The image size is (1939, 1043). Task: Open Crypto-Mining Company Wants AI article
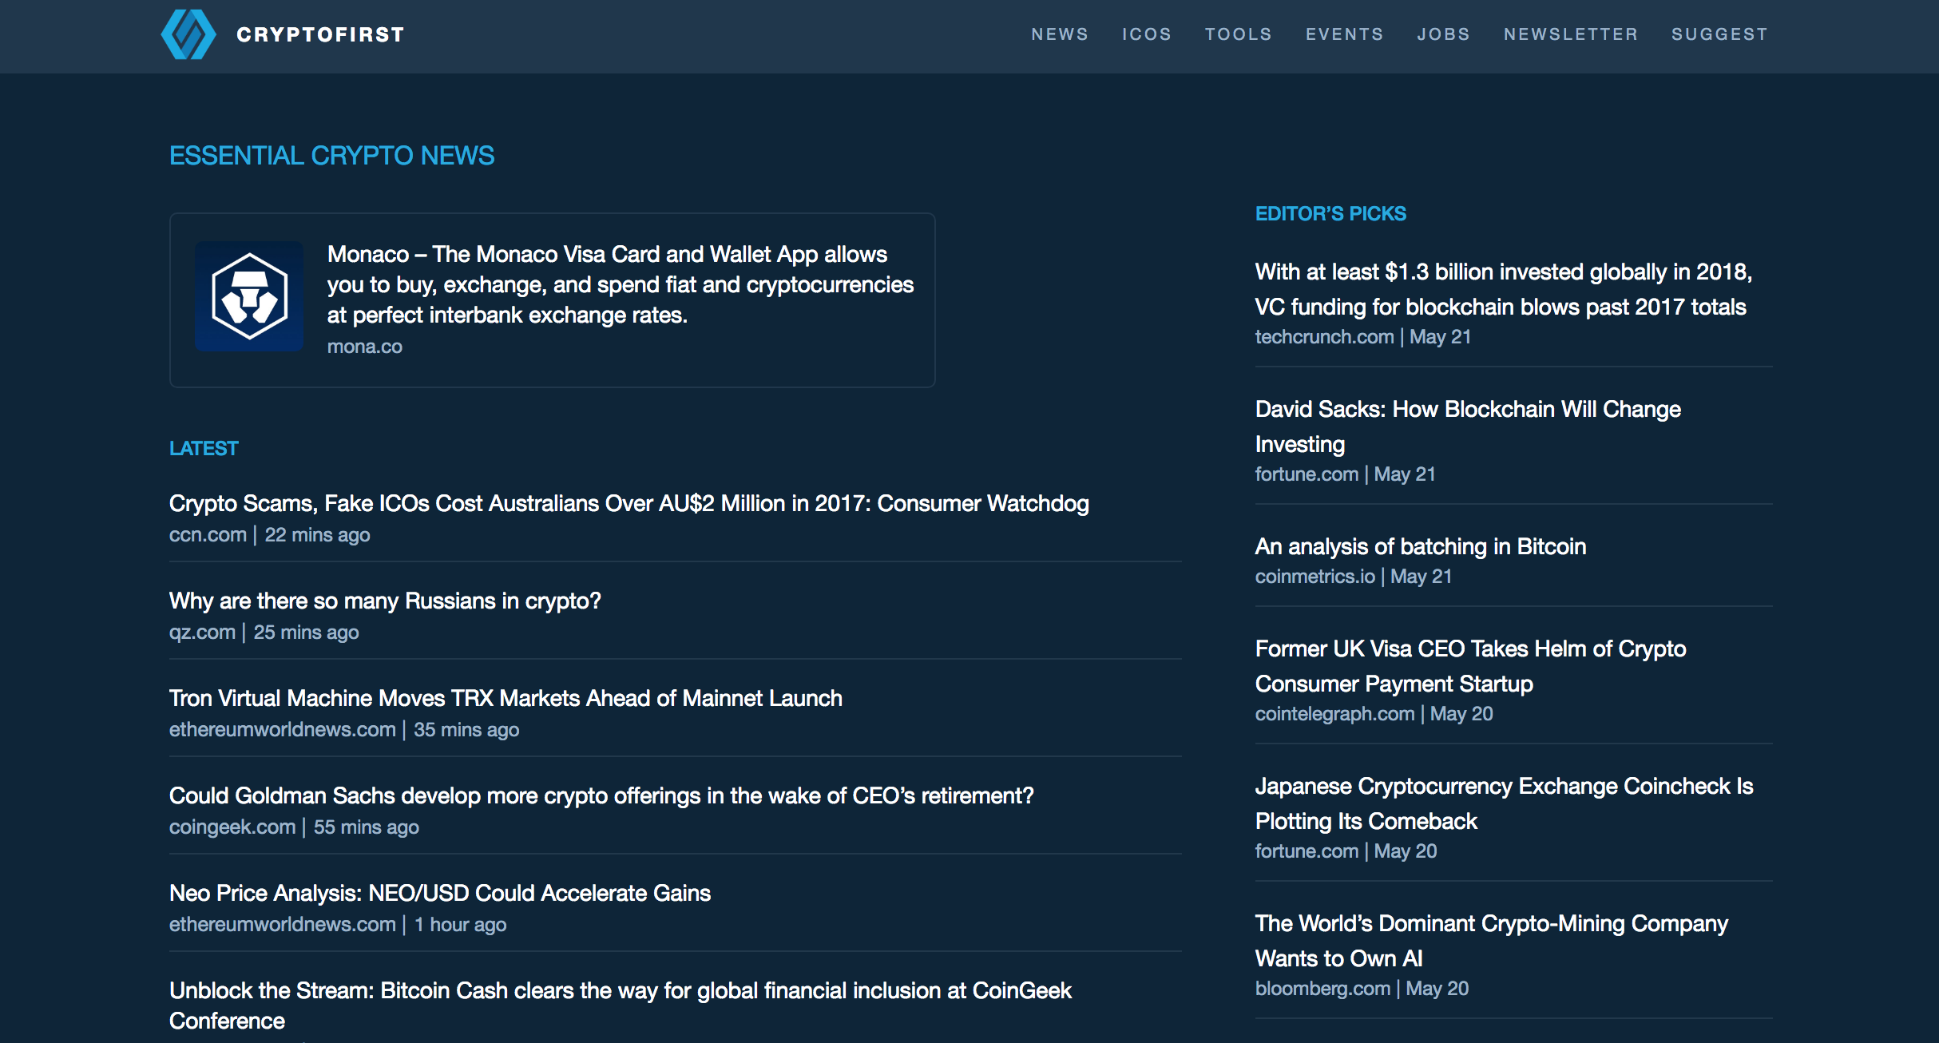[x=1492, y=941]
